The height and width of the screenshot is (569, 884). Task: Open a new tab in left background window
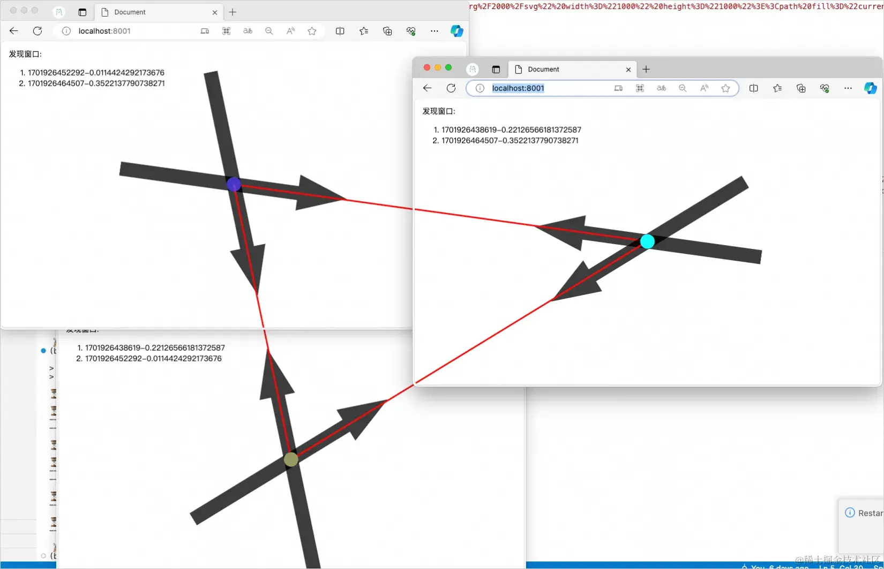point(233,12)
